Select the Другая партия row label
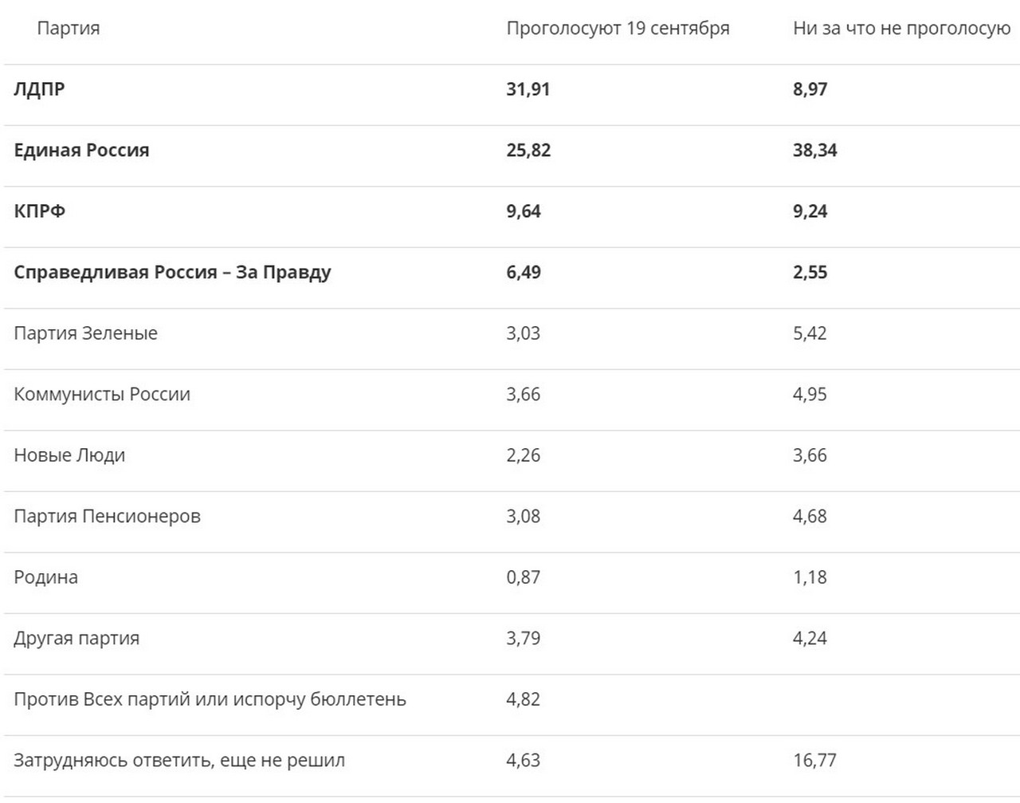1020x803 pixels. coord(76,639)
